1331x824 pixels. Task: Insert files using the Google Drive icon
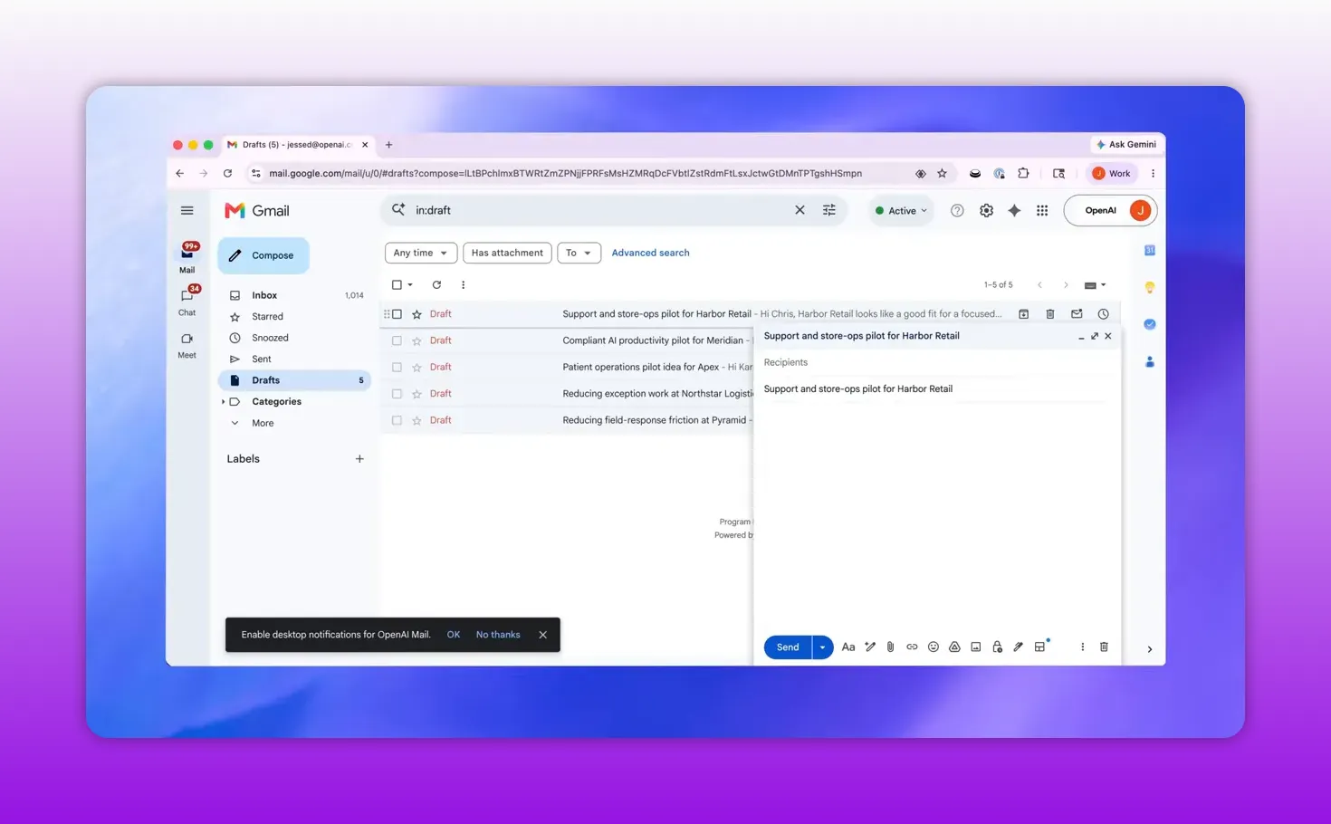(954, 647)
